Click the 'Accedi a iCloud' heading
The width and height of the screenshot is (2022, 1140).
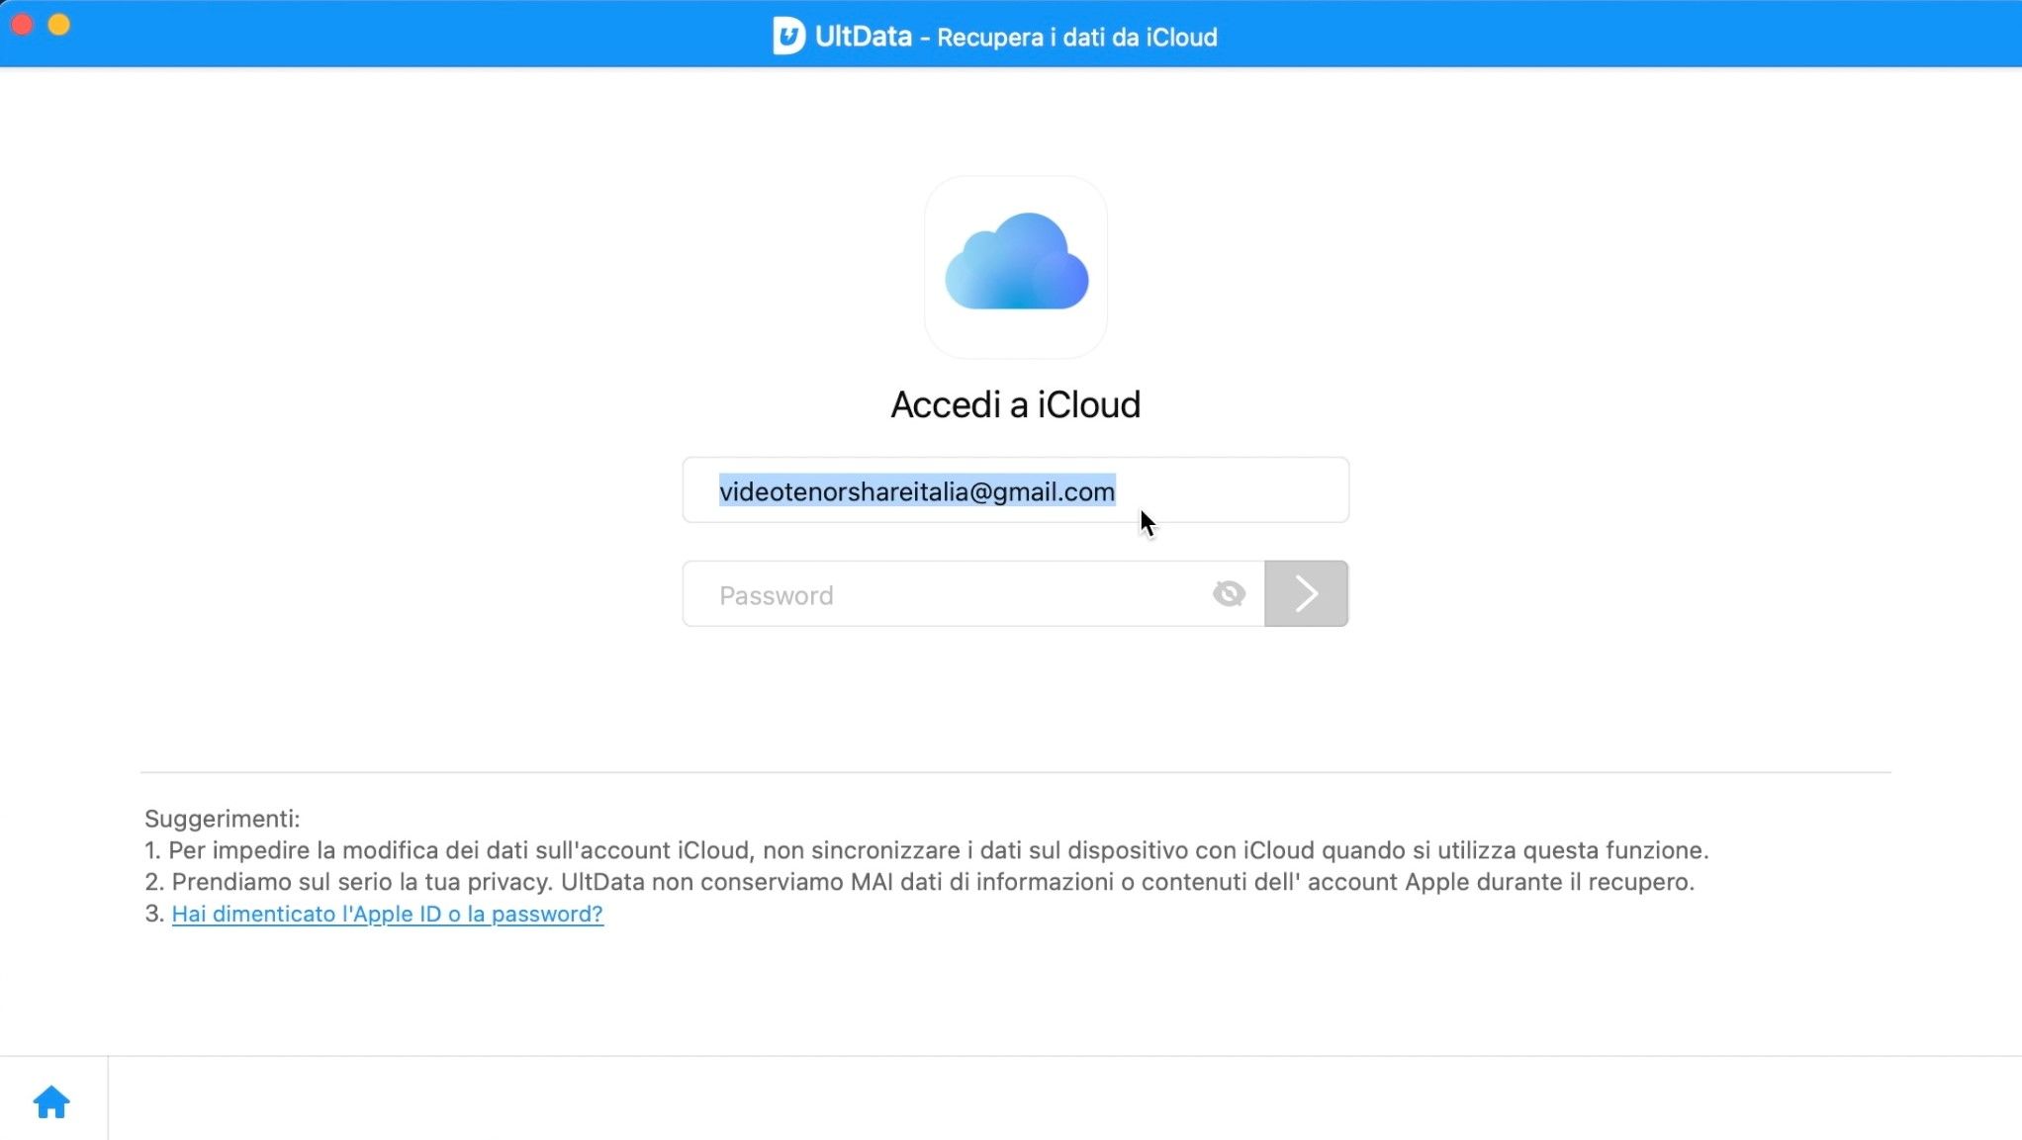tap(1015, 404)
